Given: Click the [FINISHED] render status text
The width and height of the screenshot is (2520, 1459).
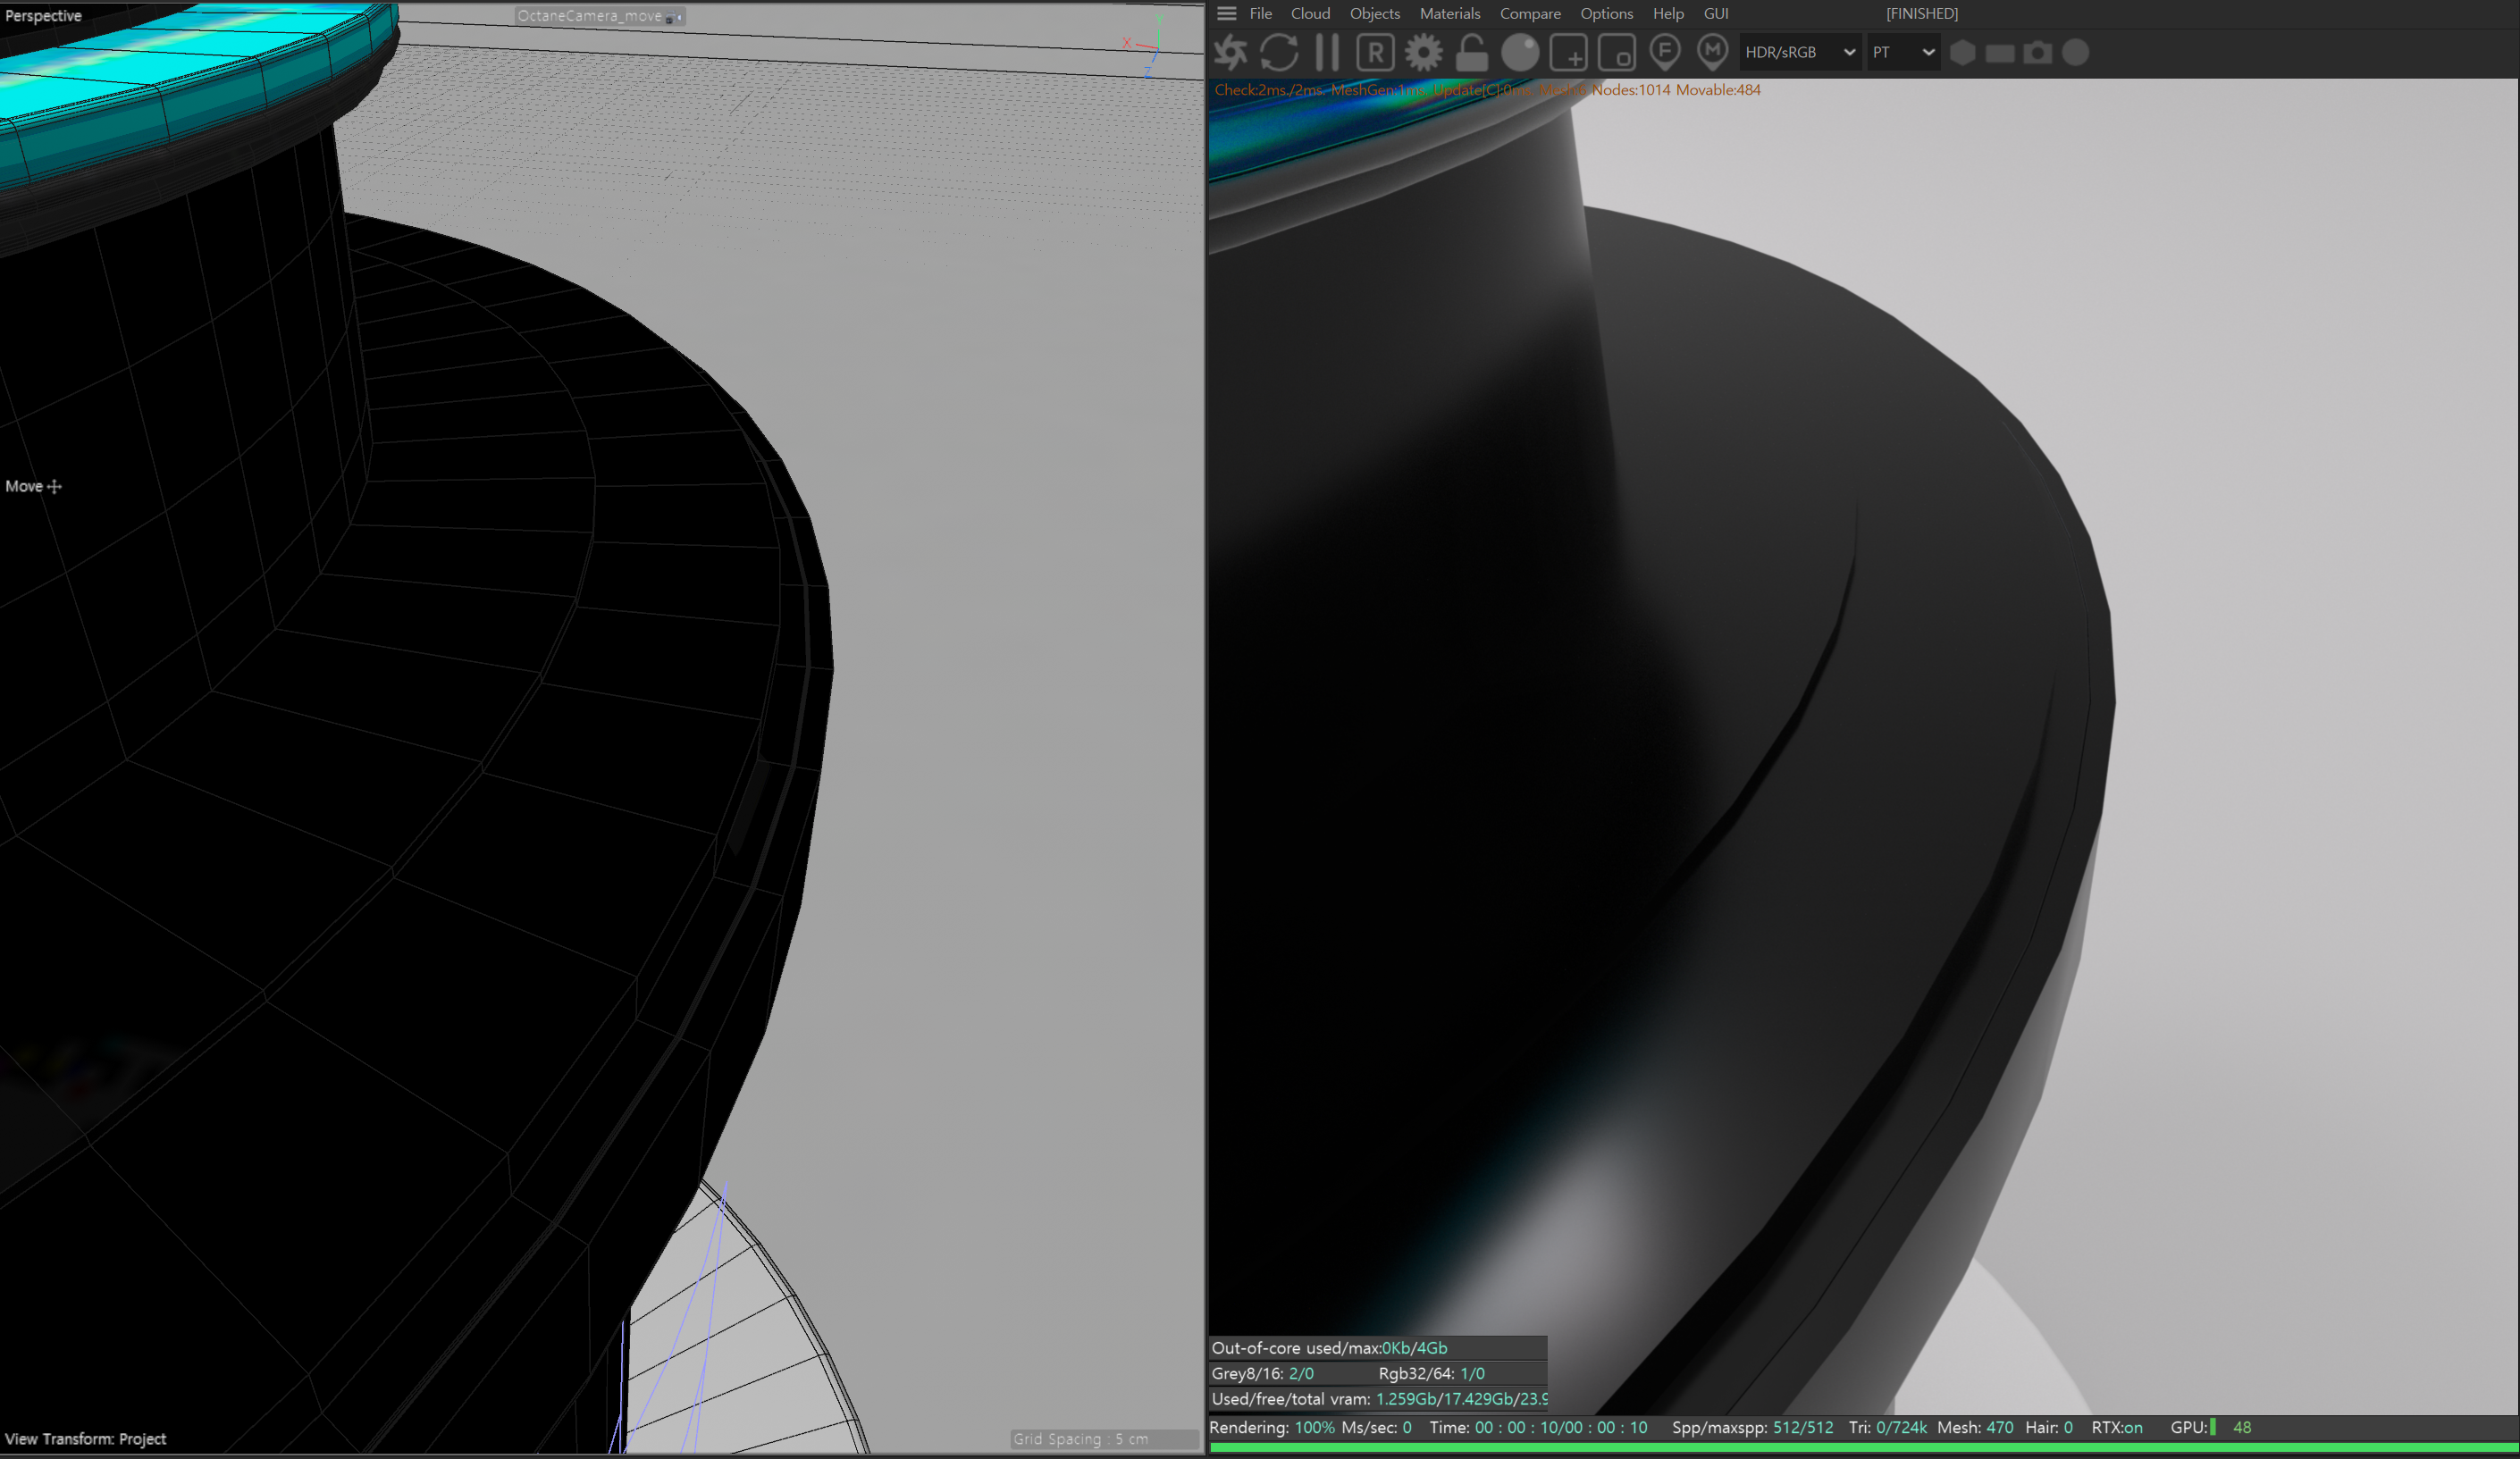Looking at the screenshot, I should click(x=1922, y=13).
